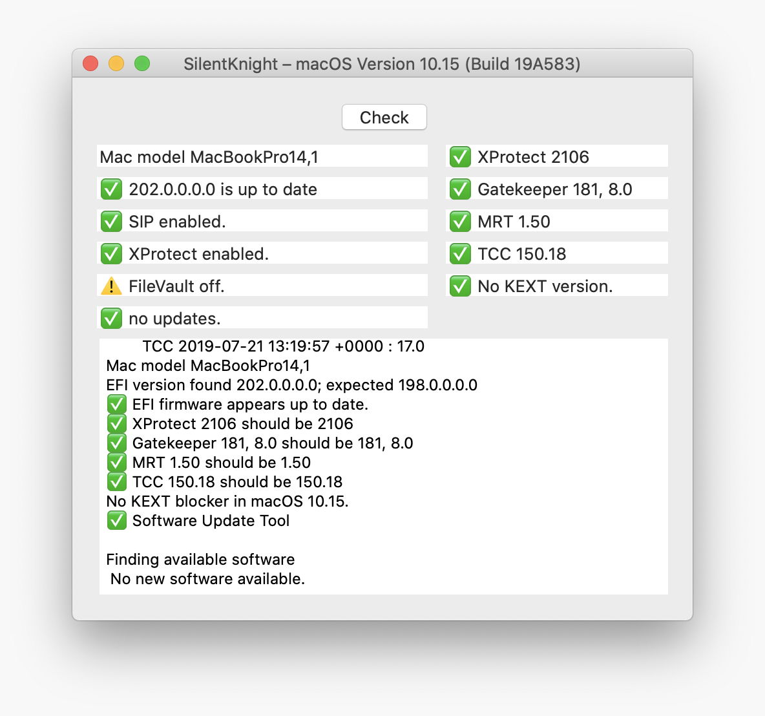The image size is (765, 716).
Task: Click the Check button
Action: tap(384, 117)
